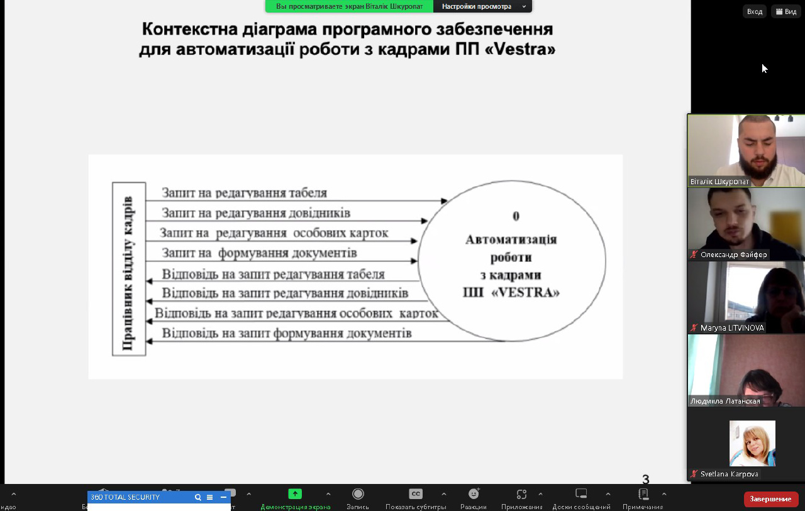Open the 360 Total Security hamburger menu

point(209,497)
